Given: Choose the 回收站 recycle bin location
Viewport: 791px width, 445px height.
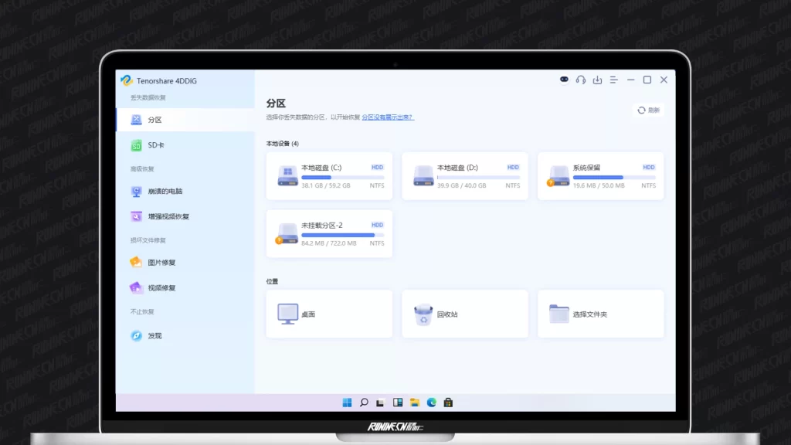Looking at the screenshot, I should coord(465,314).
